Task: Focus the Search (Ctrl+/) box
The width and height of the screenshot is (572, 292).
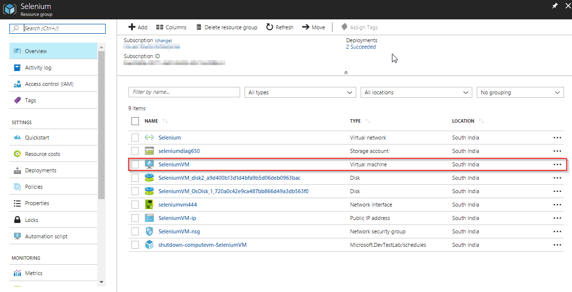Action: point(58,28)
